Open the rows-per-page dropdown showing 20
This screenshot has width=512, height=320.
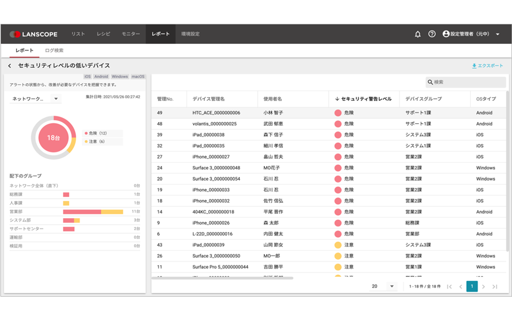(383, 286)
